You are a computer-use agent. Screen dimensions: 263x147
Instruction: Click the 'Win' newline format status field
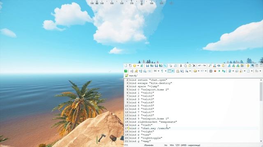(172, 145)
